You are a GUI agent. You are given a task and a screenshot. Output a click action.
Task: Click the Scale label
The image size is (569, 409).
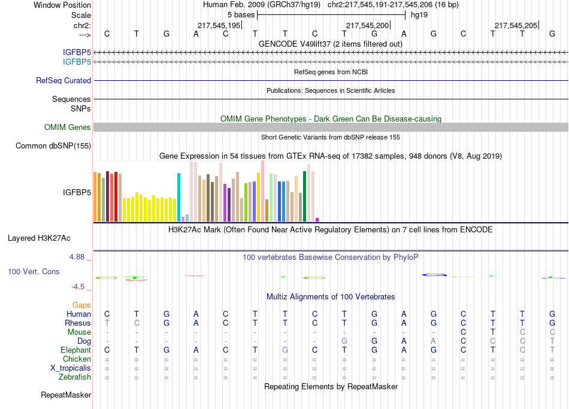[81, 15]
